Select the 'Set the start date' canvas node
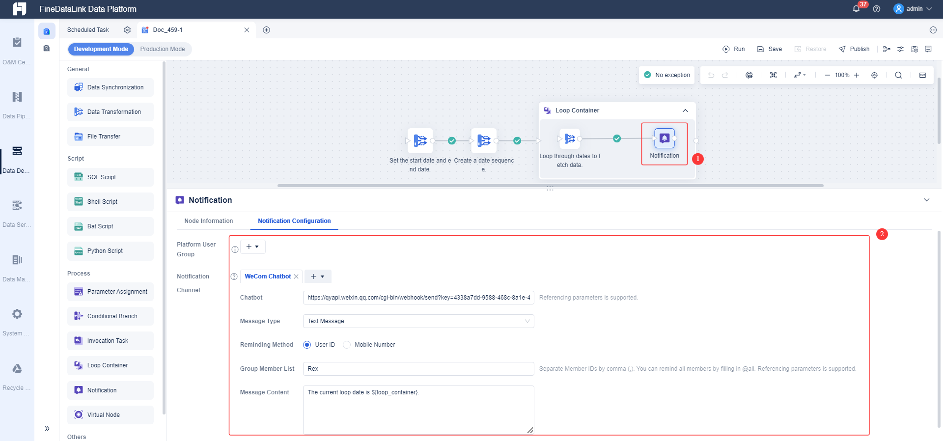The image size is (943, 441). click(420, 141)
